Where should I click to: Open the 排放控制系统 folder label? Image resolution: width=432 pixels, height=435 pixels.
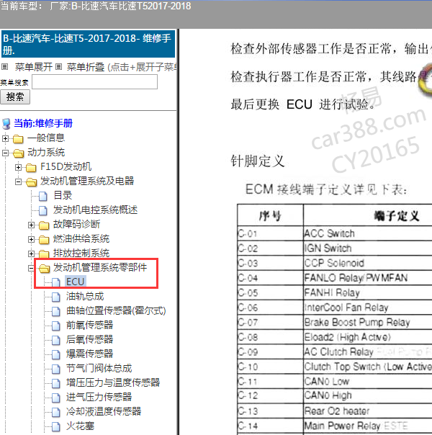point(81,254)
